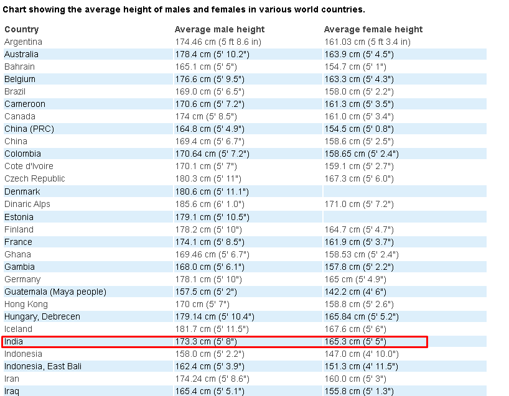This screenshot has width=509, height=396.
Task: Click Indonesia's female height 147.0 cm
Action: (362, 354)
